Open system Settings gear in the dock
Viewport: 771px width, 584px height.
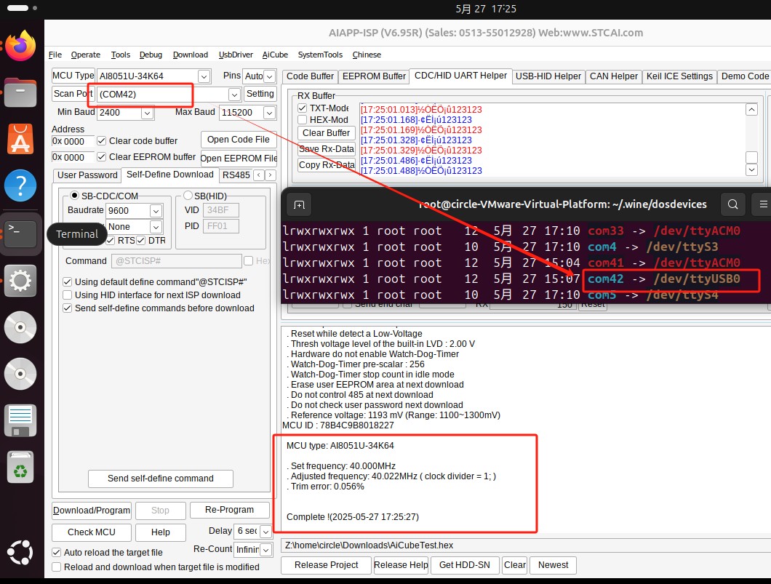pyautogui.click(x=20, y=281)
